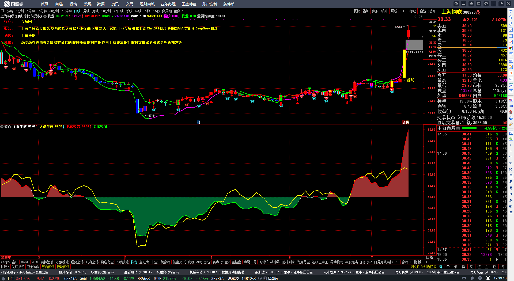Click the small window icon left of 分时
Image resolution: width=514 pixels, height=281 pixels.
click(3, 11)
